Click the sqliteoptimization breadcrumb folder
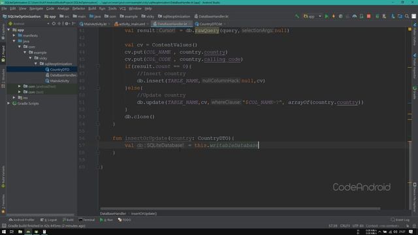Screen dimensions: 418x235 [174, 16]
